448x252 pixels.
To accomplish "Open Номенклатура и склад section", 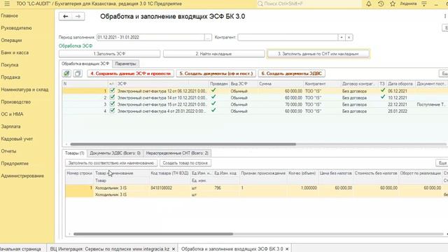I will (24, 90).
